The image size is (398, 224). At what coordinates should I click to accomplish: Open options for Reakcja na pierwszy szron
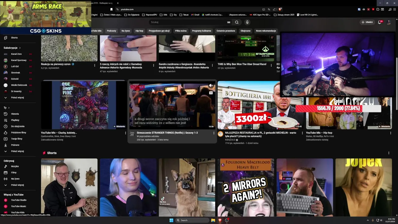pos(95,65)
